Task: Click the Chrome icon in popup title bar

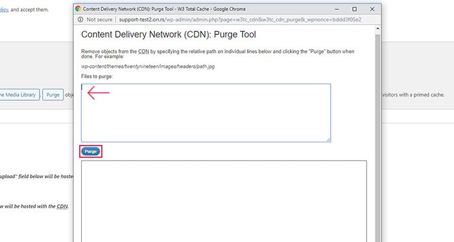Action: click(x=78, y=9)
